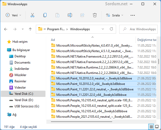Select Bu bilgisayar in navigation pane
This screenshot has width=161, height=130.
pyautogui.click(x=21, y=50)
